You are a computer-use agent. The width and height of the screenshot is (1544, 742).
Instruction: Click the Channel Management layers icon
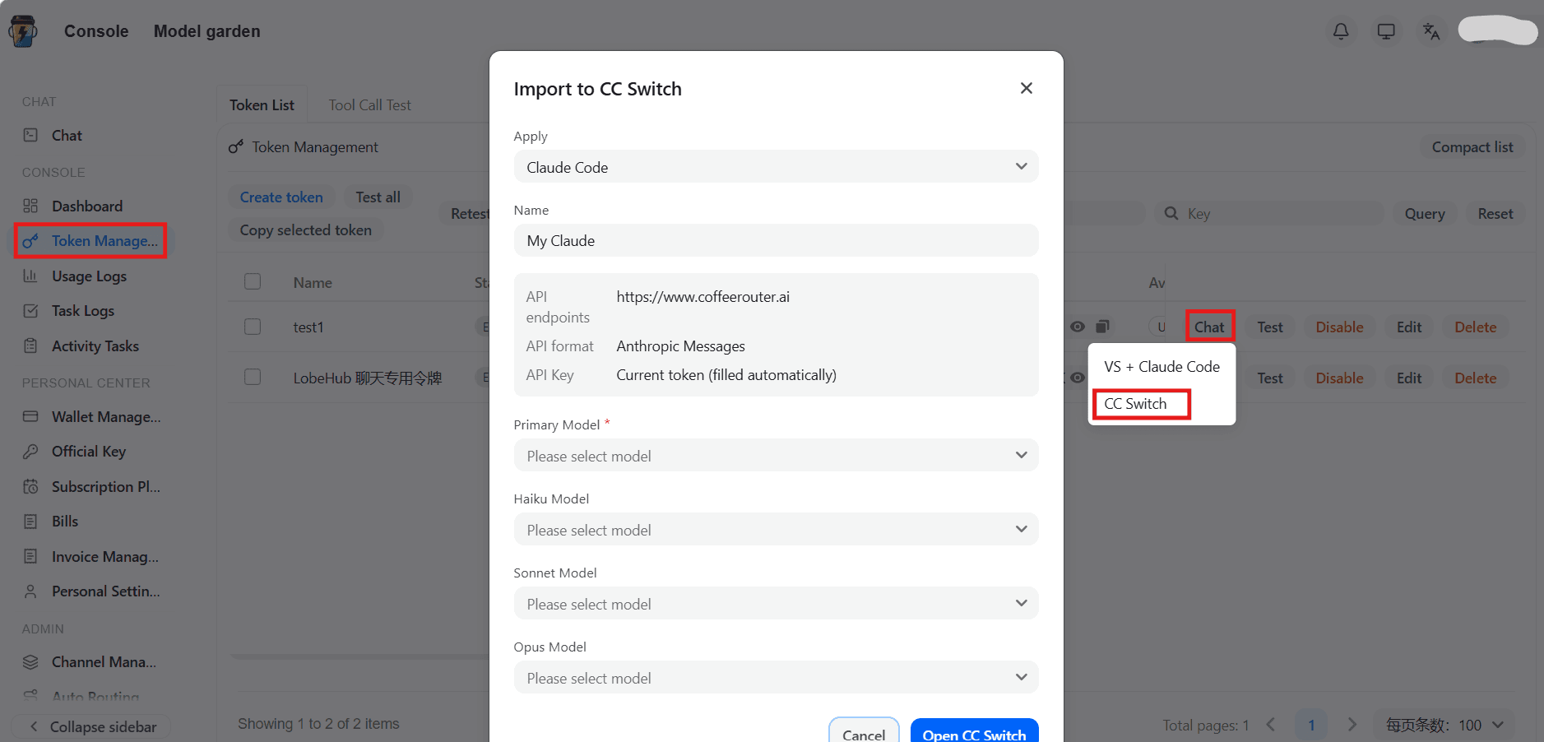pos(30,661)
